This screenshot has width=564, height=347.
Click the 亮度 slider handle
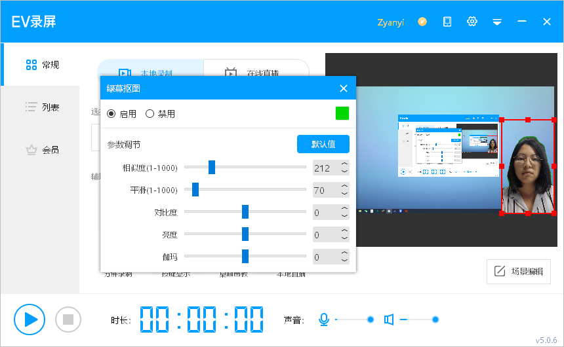coord(245,234)
